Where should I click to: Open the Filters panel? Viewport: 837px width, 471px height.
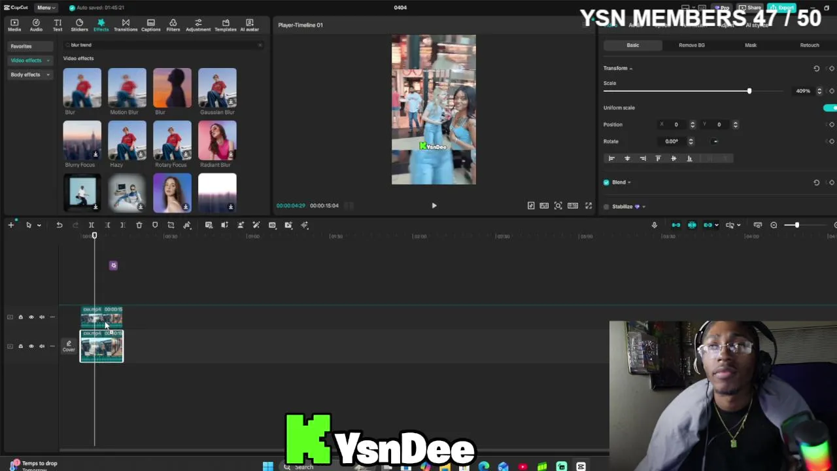[x=173, y=25]
